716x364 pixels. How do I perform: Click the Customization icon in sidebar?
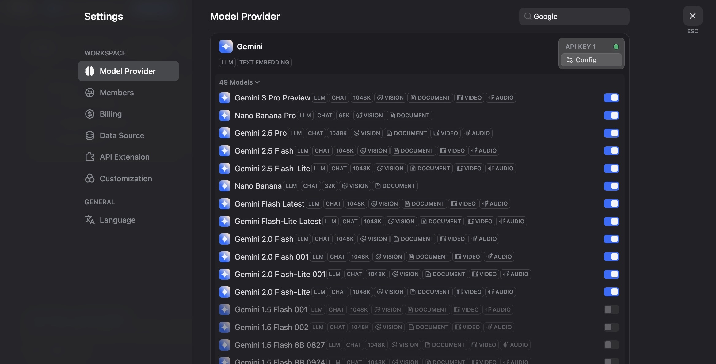point(89,178)
